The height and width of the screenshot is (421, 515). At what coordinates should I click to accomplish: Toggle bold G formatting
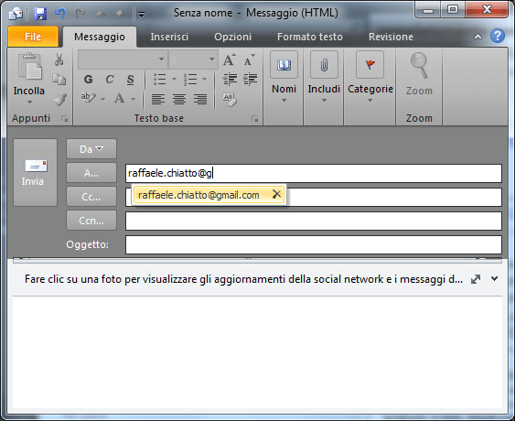pos(89,80)
